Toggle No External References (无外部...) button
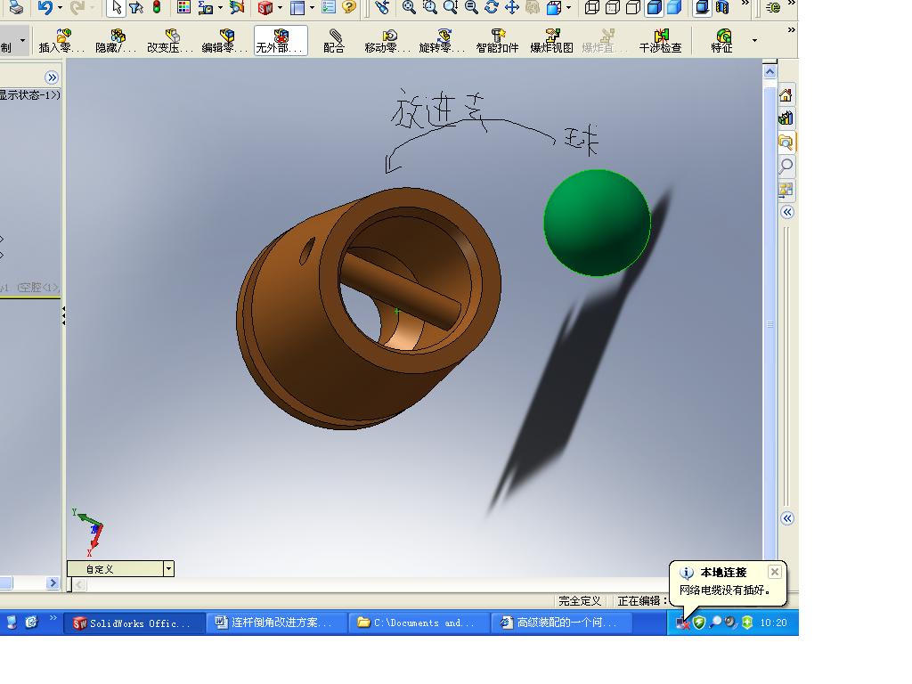 point(281,41)
